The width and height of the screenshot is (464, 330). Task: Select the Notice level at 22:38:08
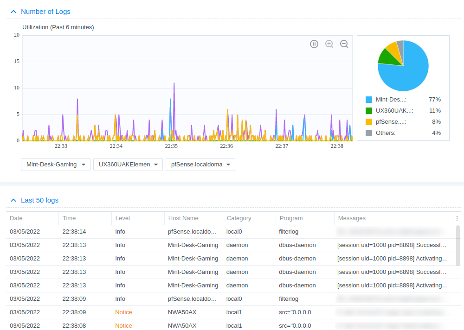pyautogui.click(x=124, y=325)
